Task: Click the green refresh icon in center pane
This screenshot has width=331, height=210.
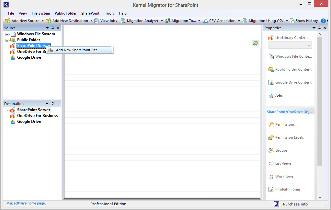Action: point(255,43)
